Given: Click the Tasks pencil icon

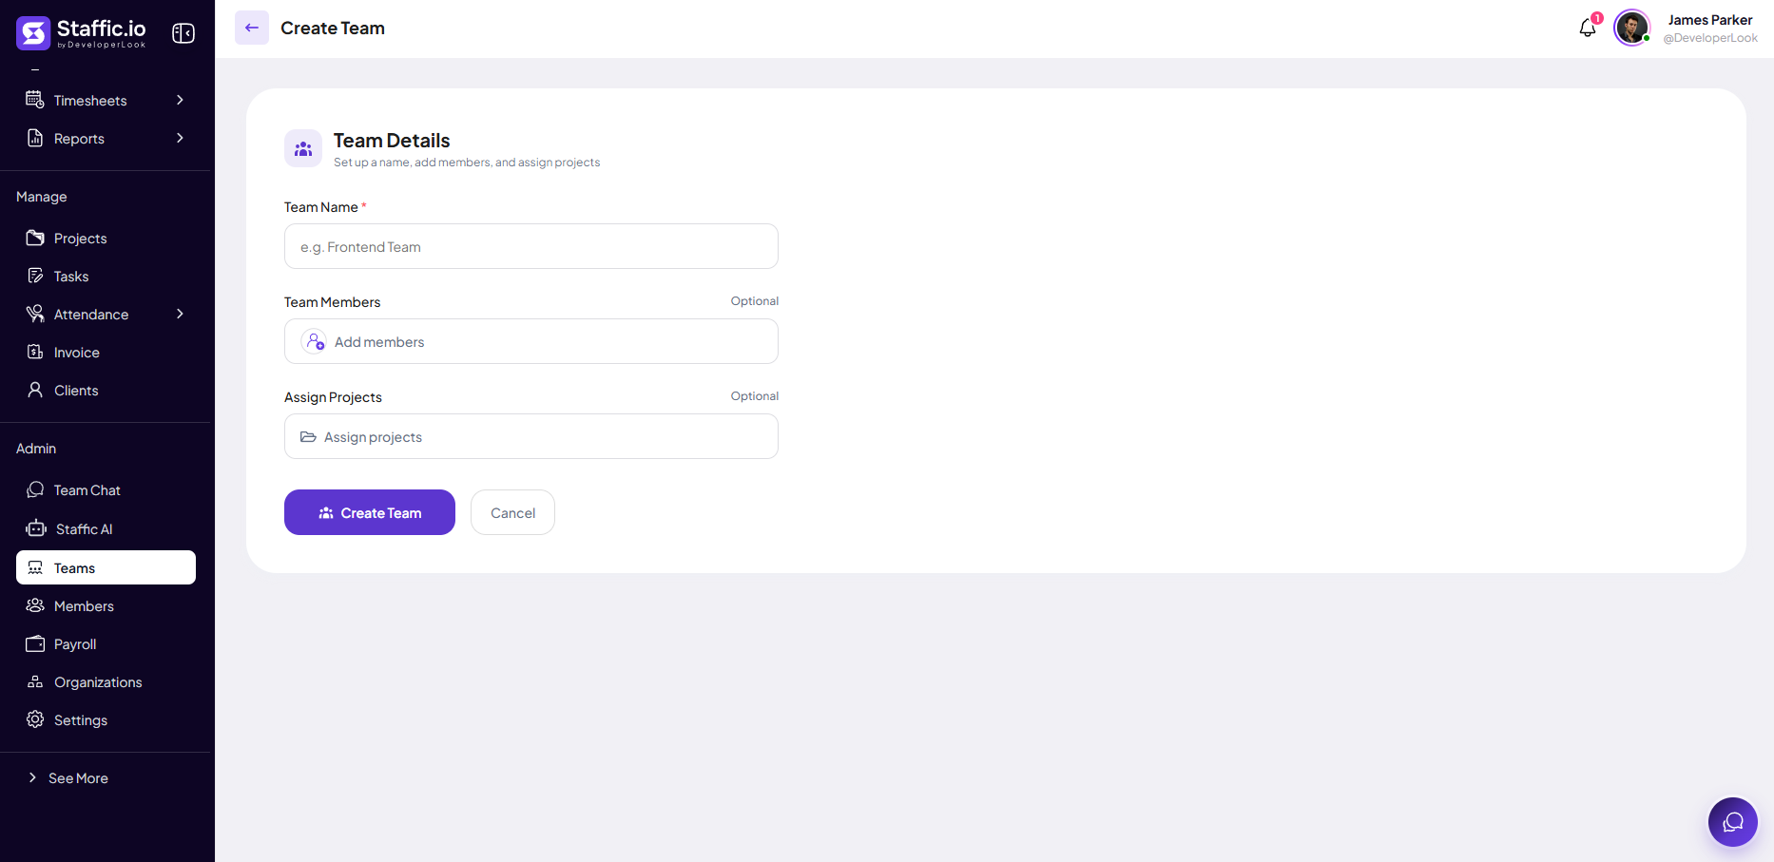Looking at the screenshot, I should [35, 276].
